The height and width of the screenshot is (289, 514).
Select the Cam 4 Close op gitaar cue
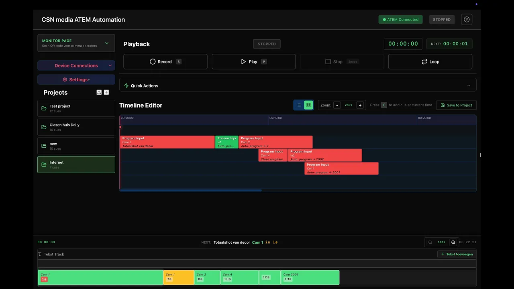[x=273, y=155]
